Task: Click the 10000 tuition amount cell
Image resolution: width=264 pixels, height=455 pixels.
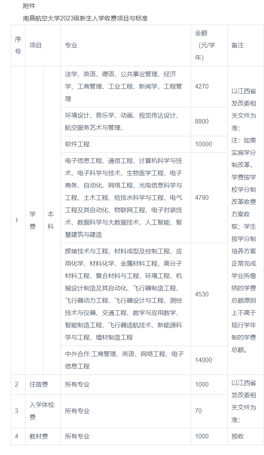Action: pyautogui.click(x=209, y=144)
